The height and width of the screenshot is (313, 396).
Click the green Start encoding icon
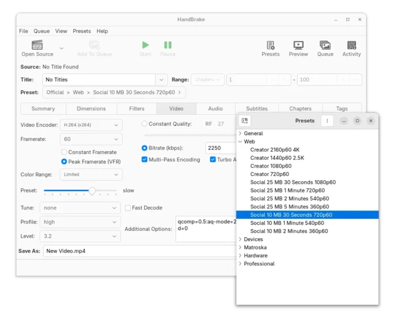(x=145, y=45)
